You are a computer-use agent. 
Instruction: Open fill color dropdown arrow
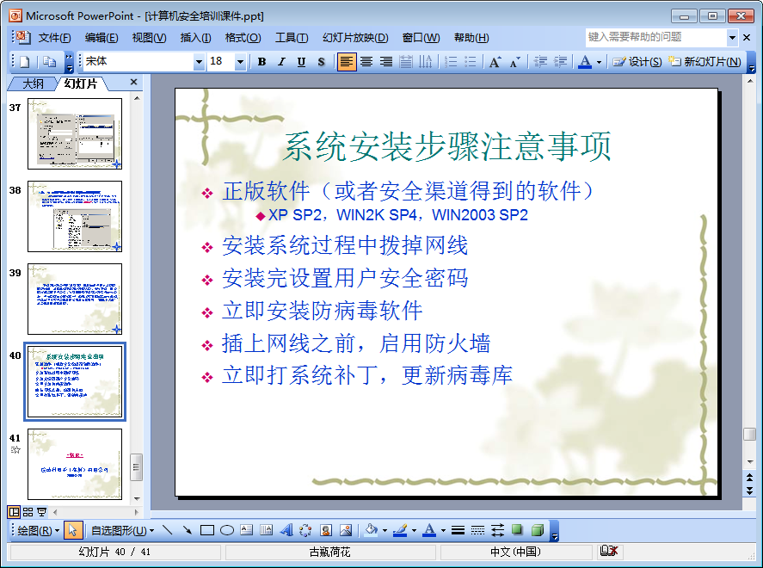[385, 530]
